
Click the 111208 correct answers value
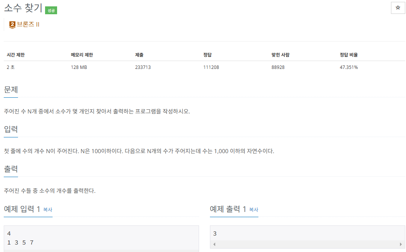pos(211,67)
